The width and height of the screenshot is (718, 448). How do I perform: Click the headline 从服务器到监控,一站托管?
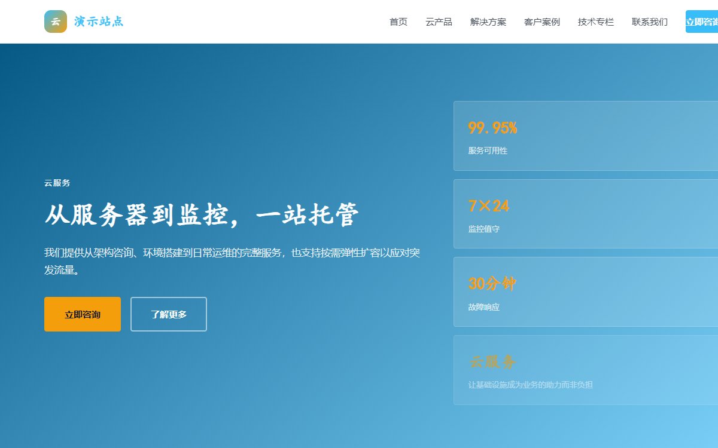click(202, 215)
